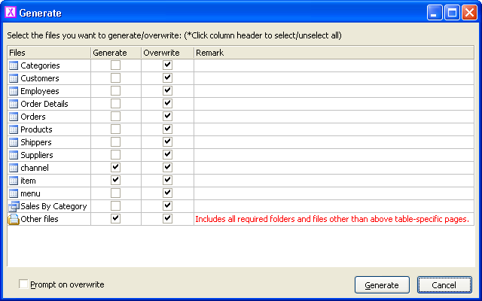Disable Overwrite for Employees

(x=167, y=91)
